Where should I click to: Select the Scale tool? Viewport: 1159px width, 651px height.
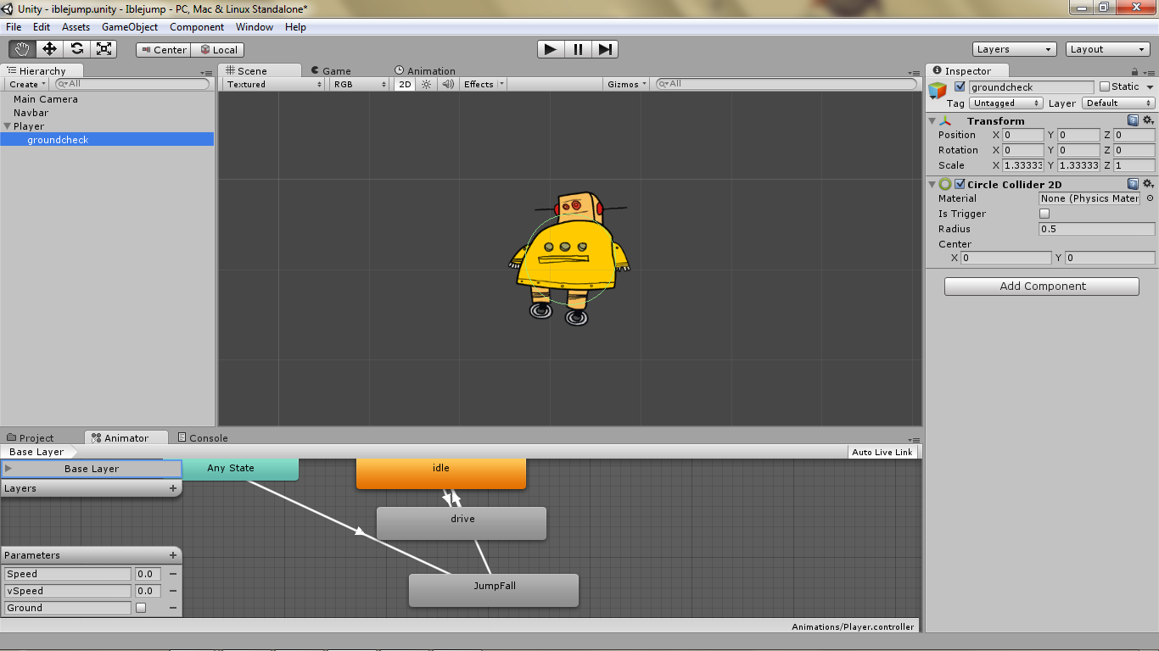pyautogui.click(x=105, y=48)
